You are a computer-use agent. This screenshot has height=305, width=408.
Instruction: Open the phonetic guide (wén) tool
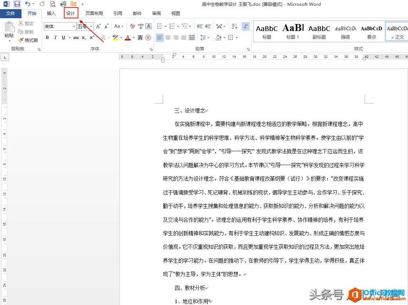coord(140,26)
